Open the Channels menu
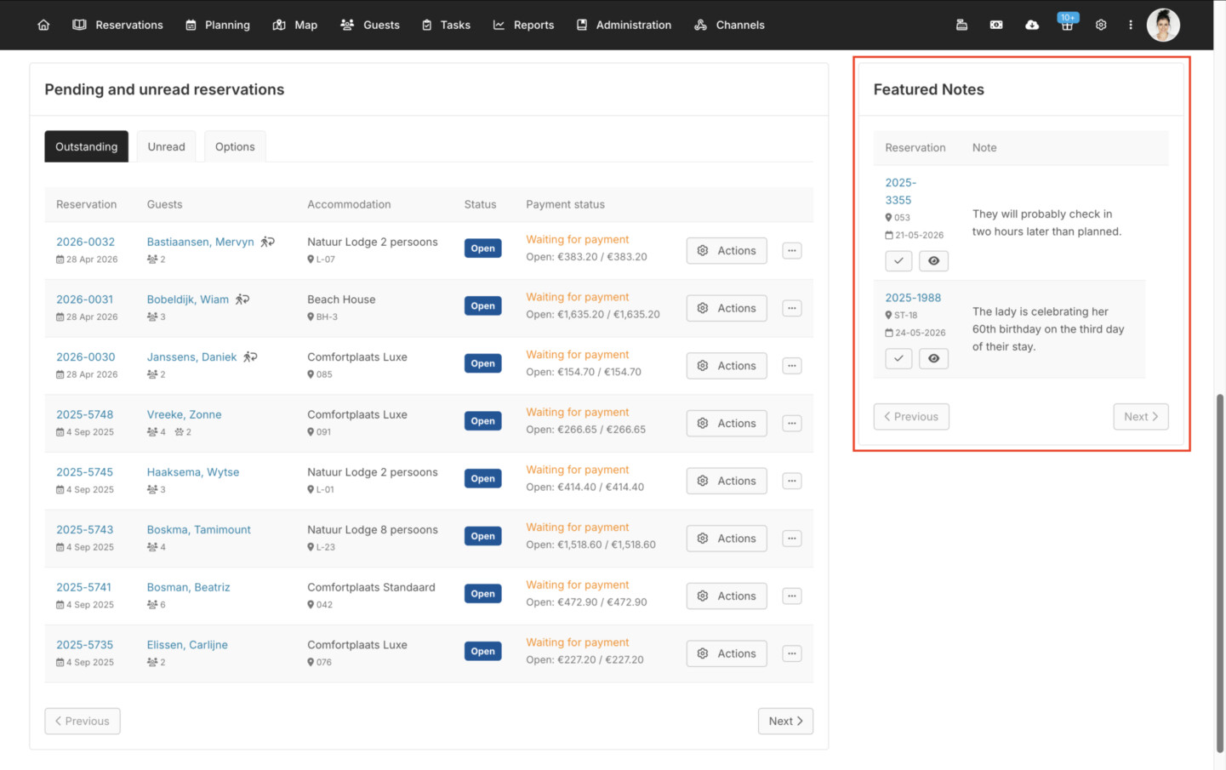The image size is (1226, 770). point(729,25)
